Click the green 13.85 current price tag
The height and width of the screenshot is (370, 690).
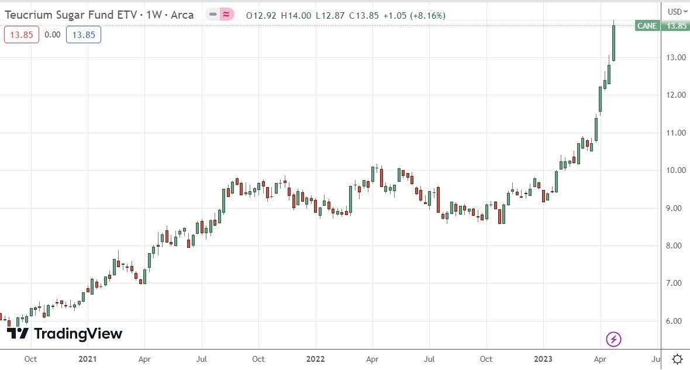coord(675,26)
